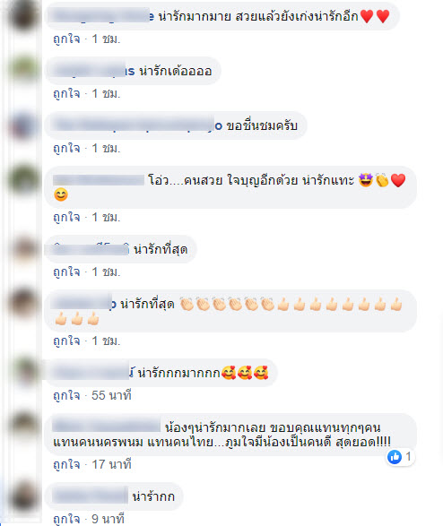This screenshot has height=526, width=443.
Task: Click the 55 นาที timestamp
Action: point(111,395)
